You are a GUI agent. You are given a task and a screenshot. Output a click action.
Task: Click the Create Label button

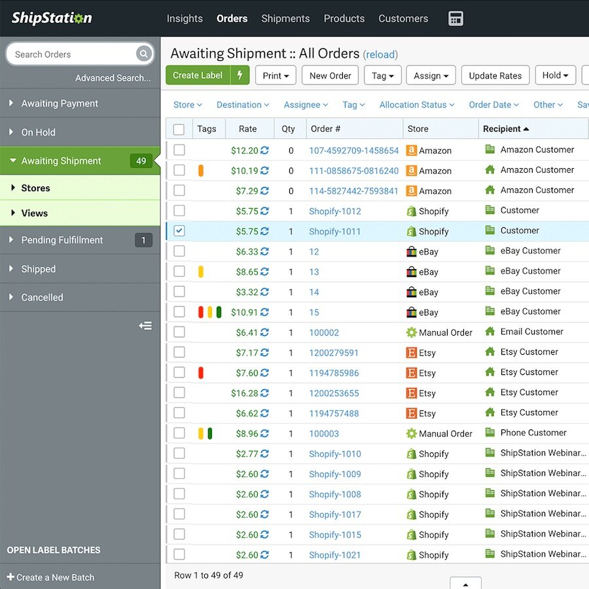point(198,75)
